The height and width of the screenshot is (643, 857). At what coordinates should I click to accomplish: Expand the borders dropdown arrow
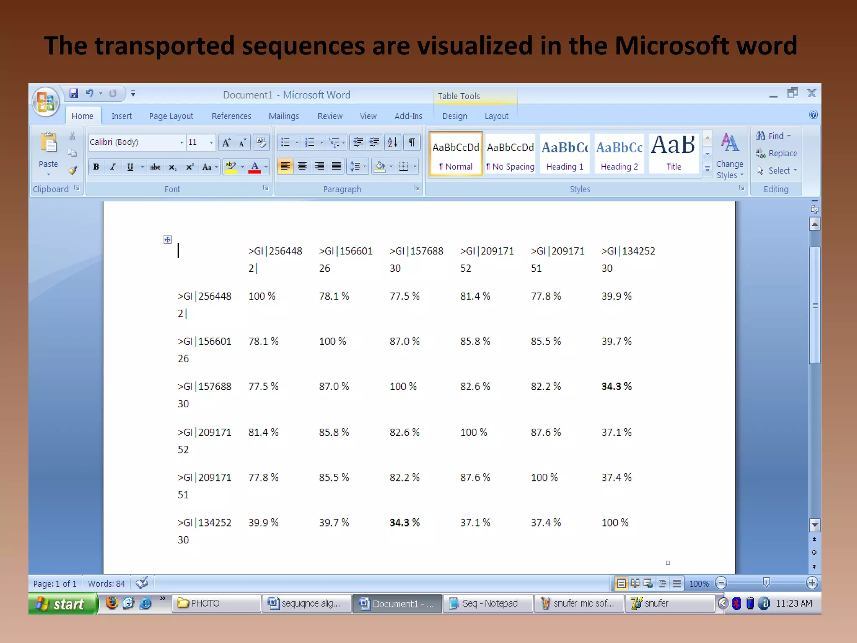pos(415,167)
